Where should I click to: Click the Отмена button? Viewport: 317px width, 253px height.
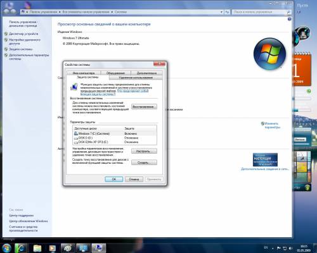coord(134,179)
